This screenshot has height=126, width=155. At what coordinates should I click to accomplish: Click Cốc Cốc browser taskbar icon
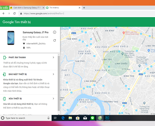pyautogui.click(x=100, y=118)
